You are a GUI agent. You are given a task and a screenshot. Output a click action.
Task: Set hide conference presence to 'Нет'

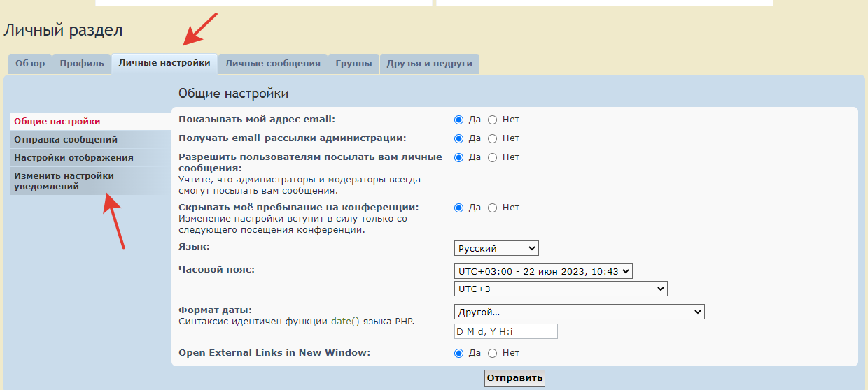[492, 208]
